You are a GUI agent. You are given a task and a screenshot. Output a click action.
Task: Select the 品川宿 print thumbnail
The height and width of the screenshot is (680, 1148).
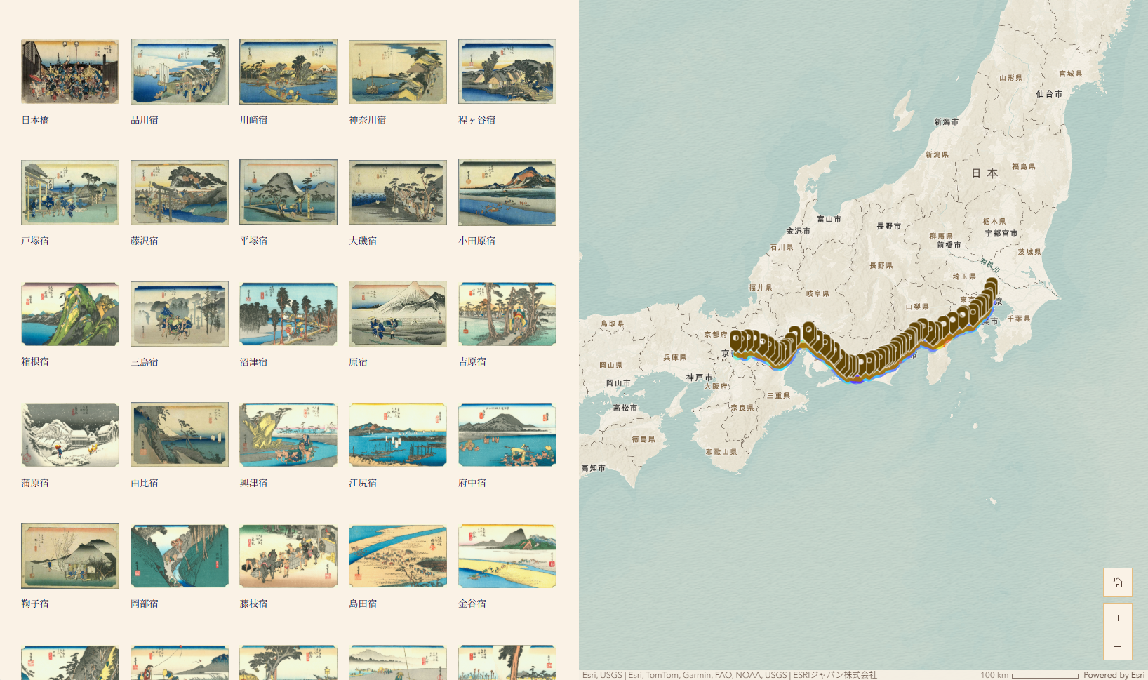[180, 72]
